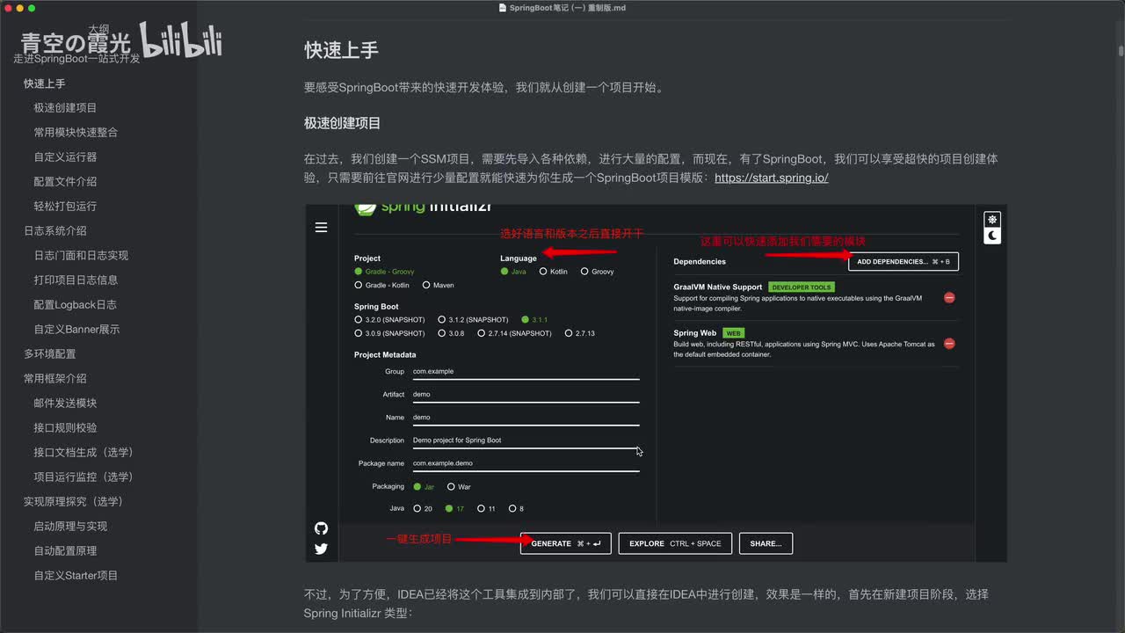The image size is (1125, 633).
Task: Navigate to 自定义运行器 section
Action: click(x=65, y=157)
